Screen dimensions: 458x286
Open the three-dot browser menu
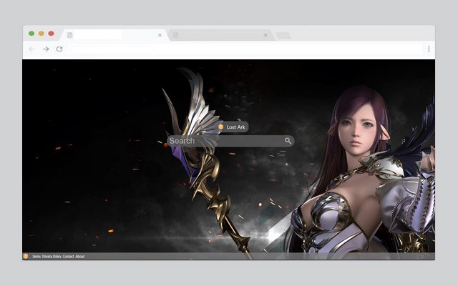click(x=429, y=49)
